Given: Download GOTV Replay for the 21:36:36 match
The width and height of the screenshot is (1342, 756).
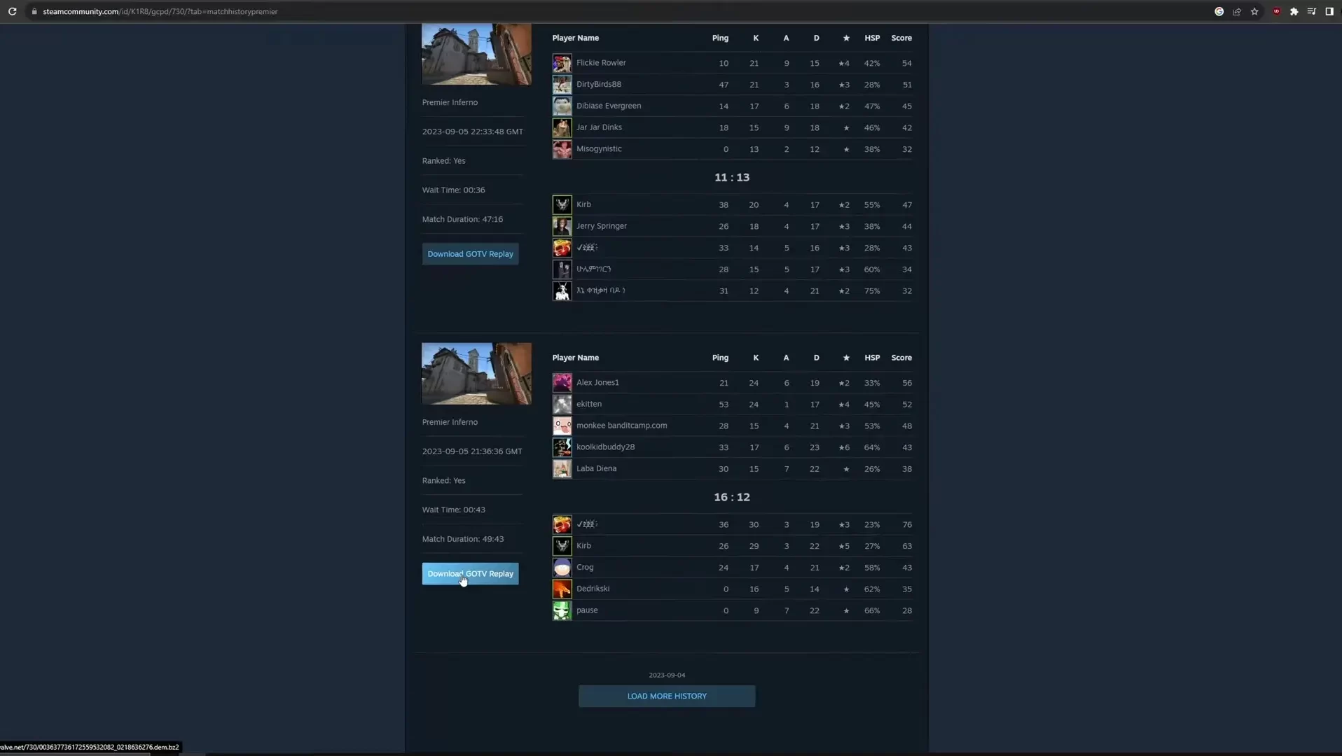Looking at the screenshot, I should pos(470,574).
